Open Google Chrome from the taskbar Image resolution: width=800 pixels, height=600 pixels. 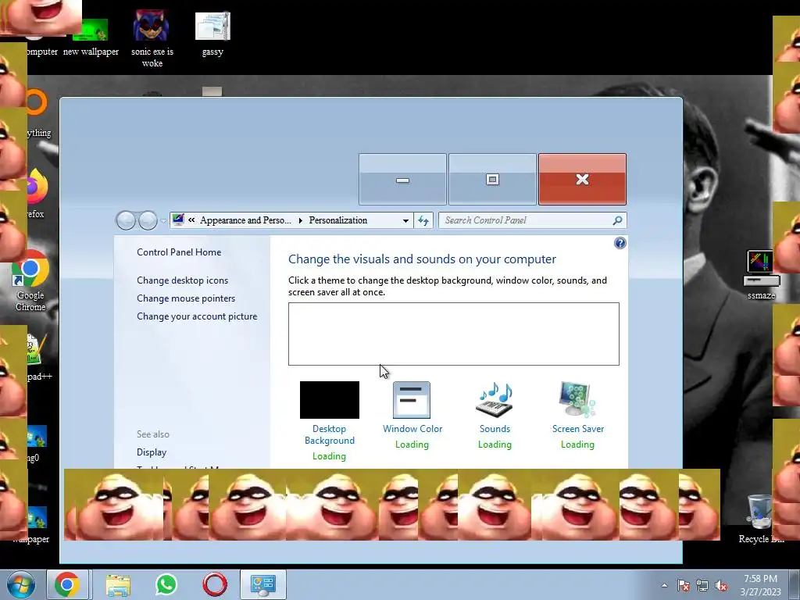[x=67, y=584]
